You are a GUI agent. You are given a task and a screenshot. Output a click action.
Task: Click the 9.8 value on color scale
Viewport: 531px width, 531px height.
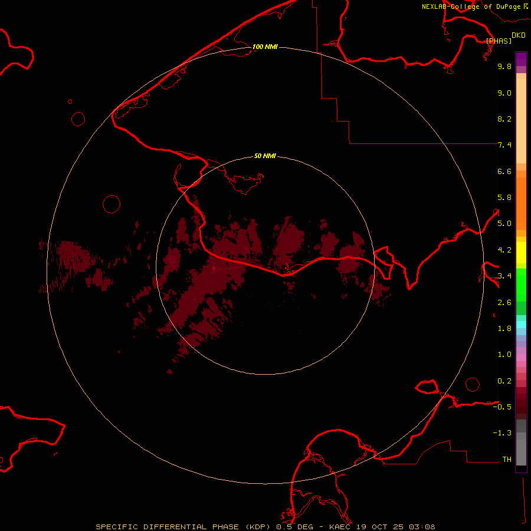click(x=504, y=66)
